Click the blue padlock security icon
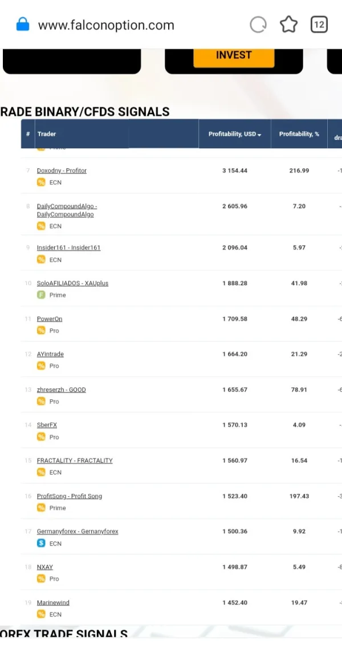342x645 pixels. pos(23,25)
